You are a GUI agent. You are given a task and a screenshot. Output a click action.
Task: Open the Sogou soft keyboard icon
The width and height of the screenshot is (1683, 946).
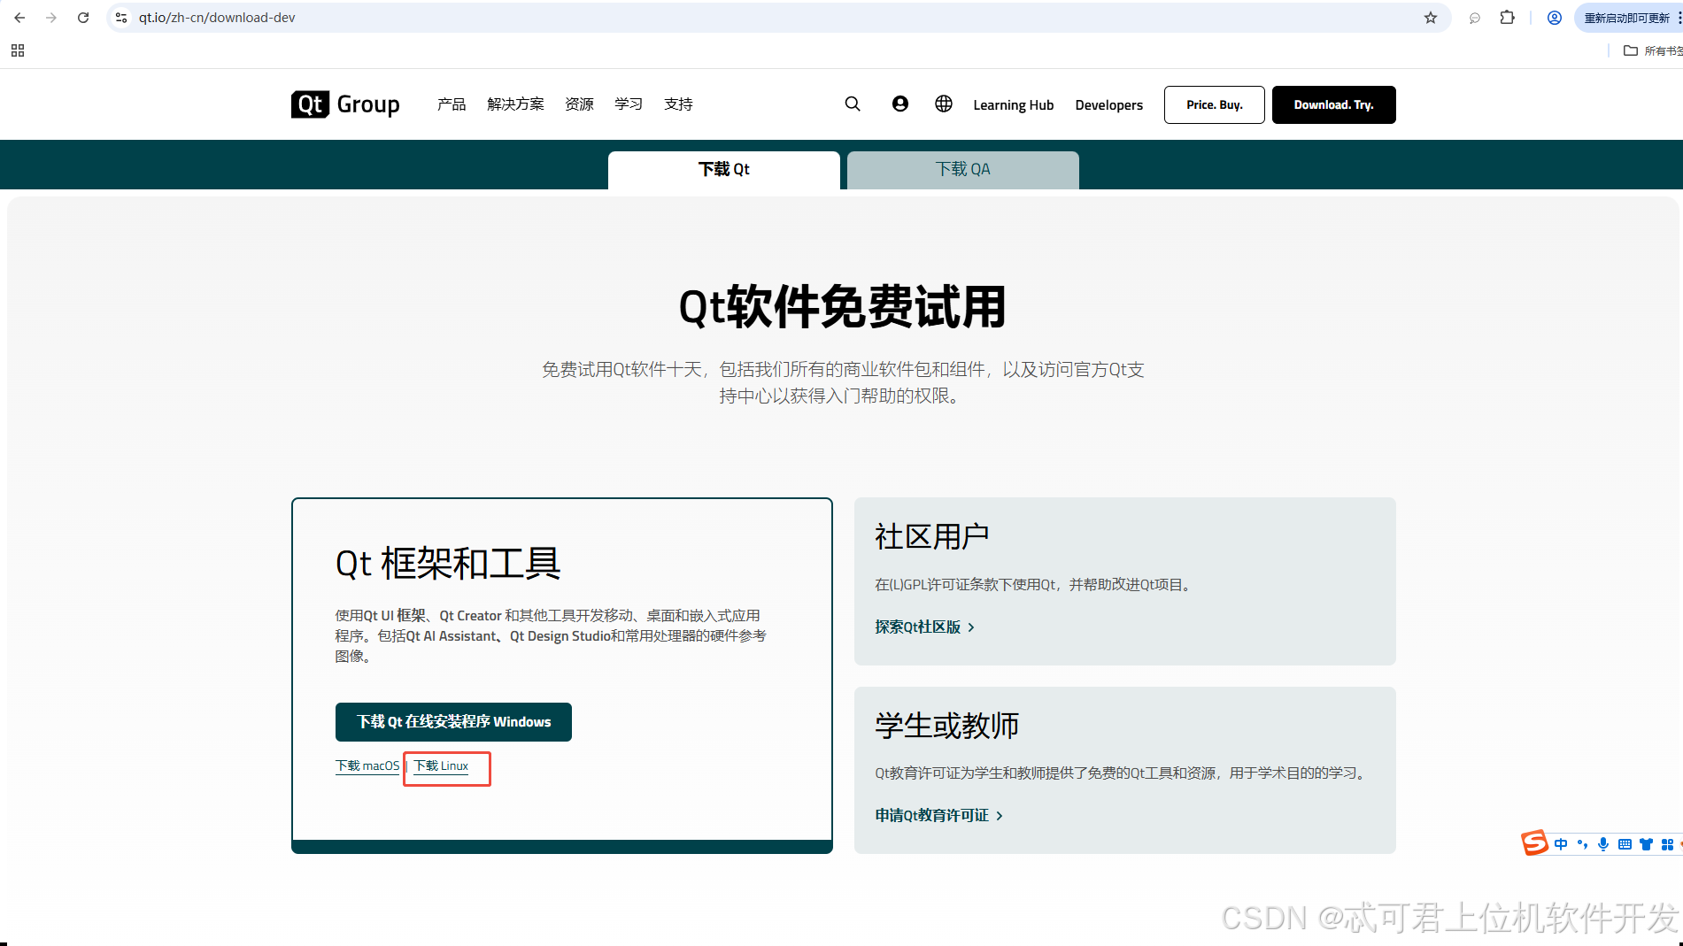pyautogui.click(x=1625, y=844)
